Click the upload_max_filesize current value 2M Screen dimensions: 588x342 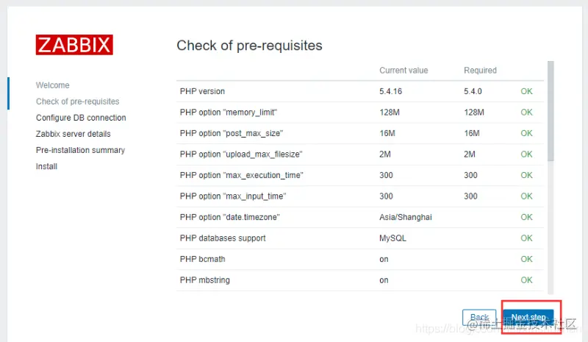385,154
